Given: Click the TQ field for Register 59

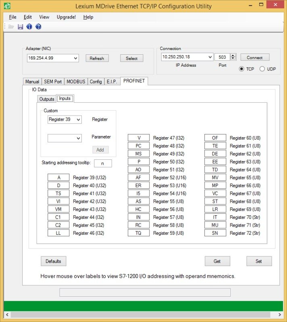Looking at the screenshot, I should [139, 233].
